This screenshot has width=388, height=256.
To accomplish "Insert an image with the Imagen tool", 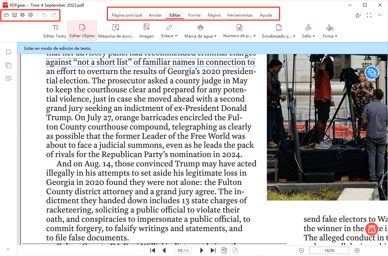I will click(146, 31).
